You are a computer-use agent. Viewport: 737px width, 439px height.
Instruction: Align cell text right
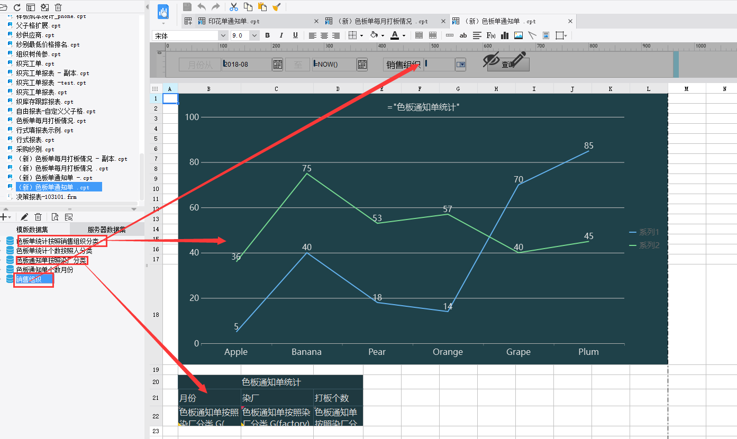click(x=335, y=35)
